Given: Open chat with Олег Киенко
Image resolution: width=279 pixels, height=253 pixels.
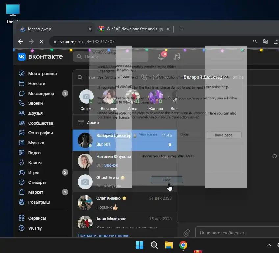Looking at the screenshot, I should click(x=125, y=203).
